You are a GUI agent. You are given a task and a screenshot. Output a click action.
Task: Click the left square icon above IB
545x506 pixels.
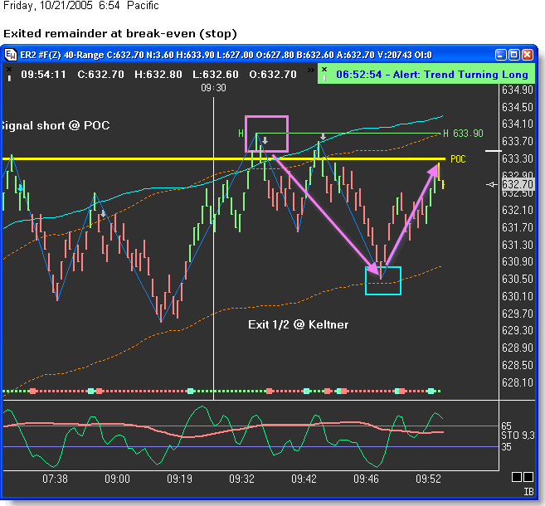click(x=515, y=477)
